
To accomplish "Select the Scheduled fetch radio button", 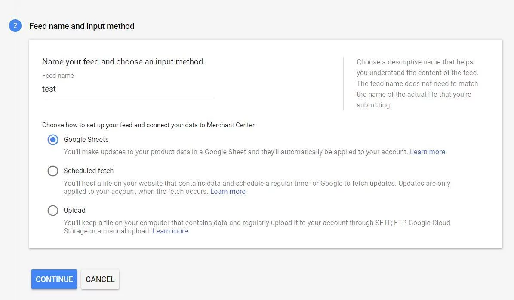I will pos(53,171).
